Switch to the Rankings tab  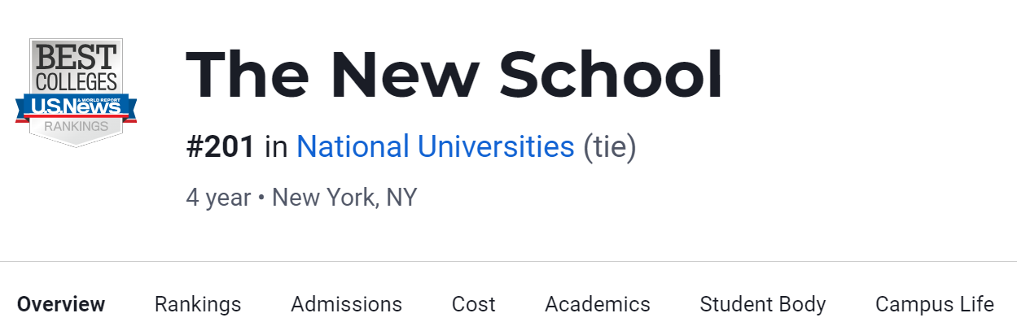[x=198, y=304]
